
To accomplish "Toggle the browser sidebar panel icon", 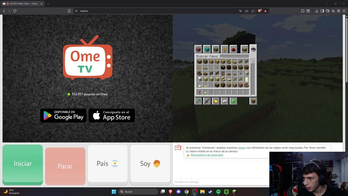I will coord(322,11).
